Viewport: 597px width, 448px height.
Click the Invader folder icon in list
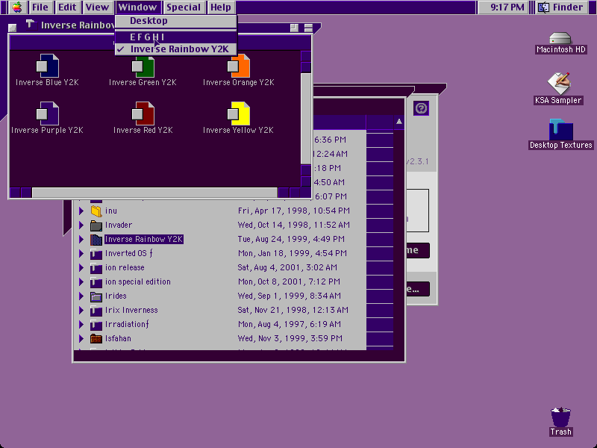coord(96,225)
